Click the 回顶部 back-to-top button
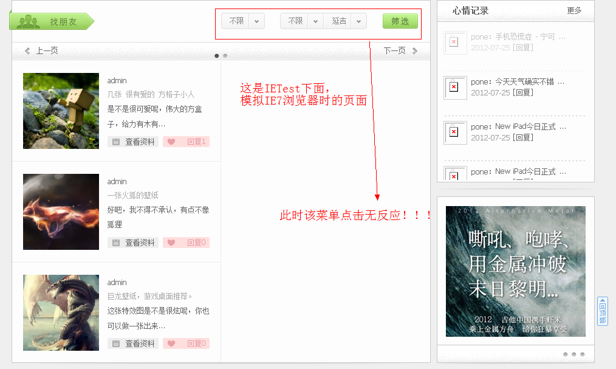Screen dimensions: 616x369 tap(602, 311)
